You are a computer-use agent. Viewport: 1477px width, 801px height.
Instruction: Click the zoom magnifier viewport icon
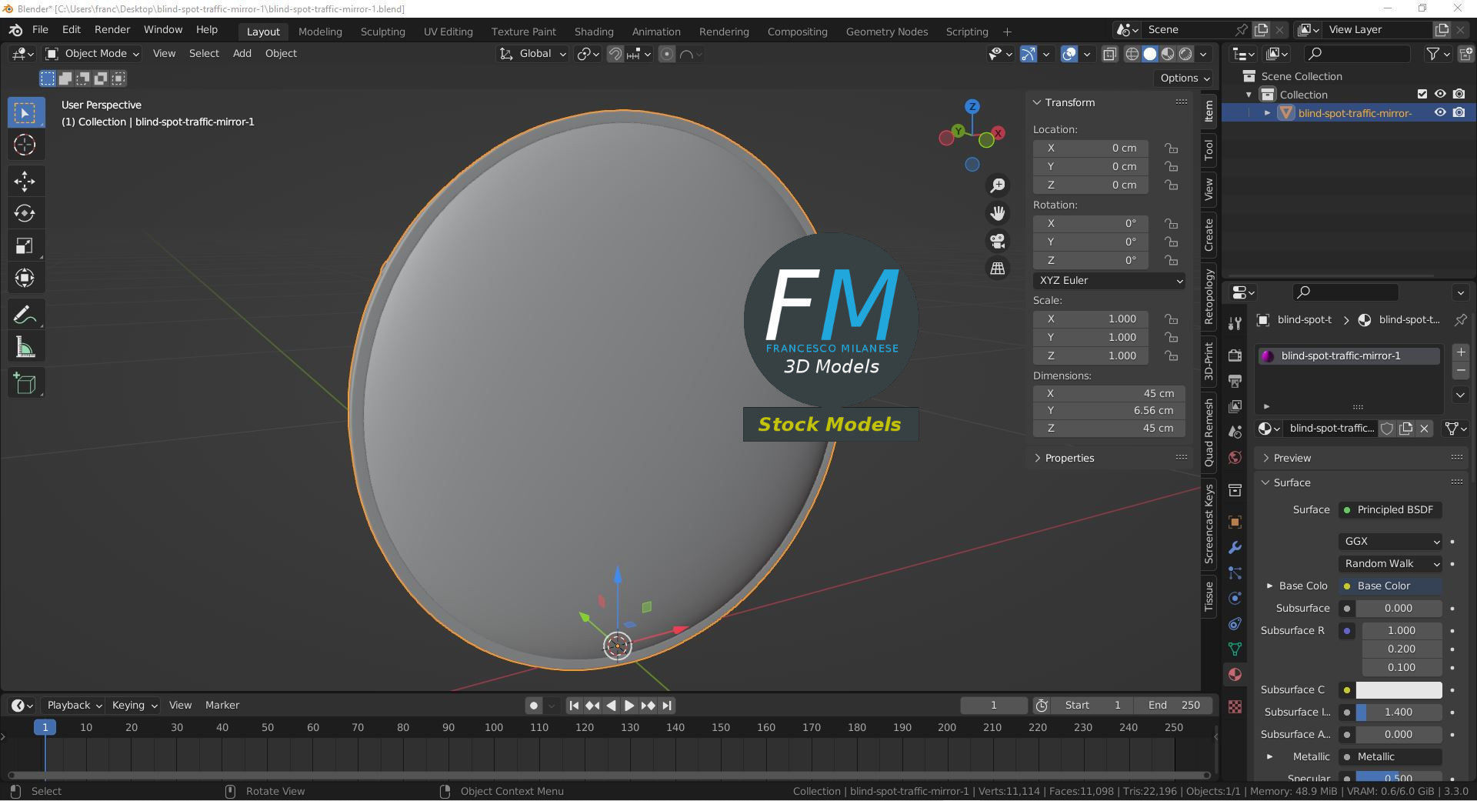[x=998, y=185]
